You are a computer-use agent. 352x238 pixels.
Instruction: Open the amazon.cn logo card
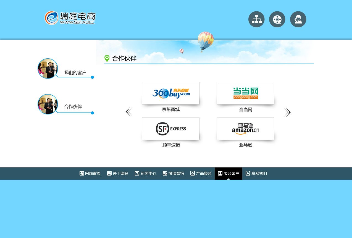pyautogui.click(x=245, y=129)
